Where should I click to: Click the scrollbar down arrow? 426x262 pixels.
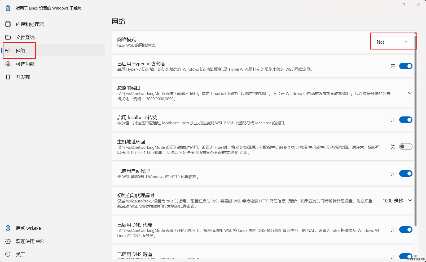click(415, 256)
